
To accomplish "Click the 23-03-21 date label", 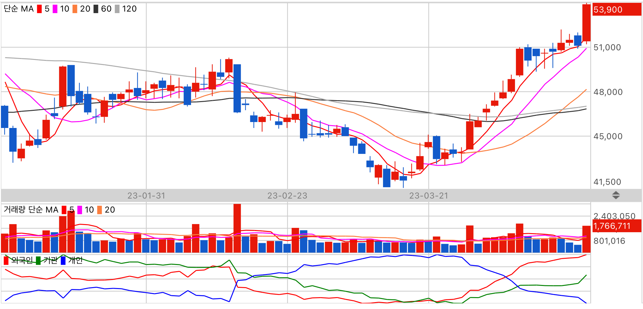I will coord(429,196).
